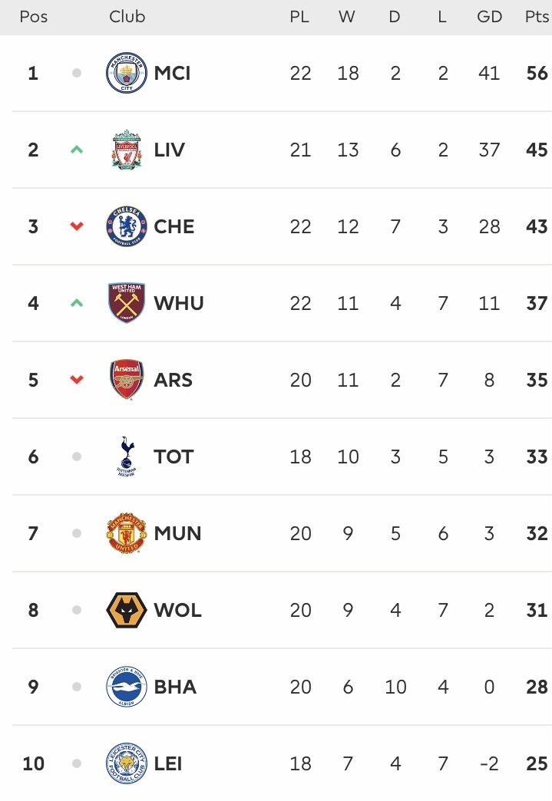Click the Liverpool club crest

(x=126, y=150)
